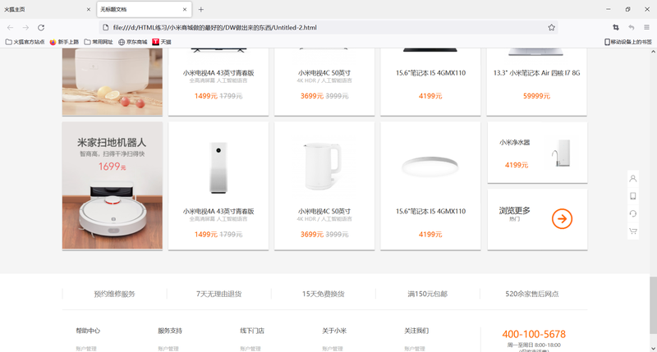Click 智商高，扫得干净扫得快 robot vacuum subtitle
This screenshot has width=657, height=352.
[x=113, y=154]
